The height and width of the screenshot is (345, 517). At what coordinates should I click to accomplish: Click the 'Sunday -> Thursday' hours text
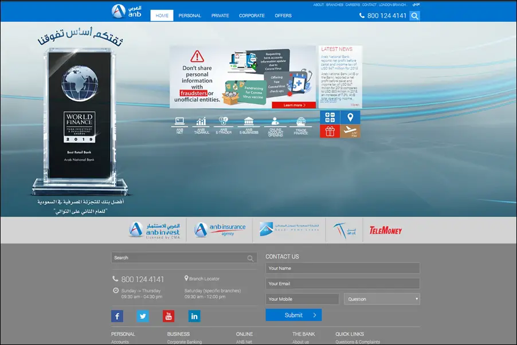tap(141, 291)
